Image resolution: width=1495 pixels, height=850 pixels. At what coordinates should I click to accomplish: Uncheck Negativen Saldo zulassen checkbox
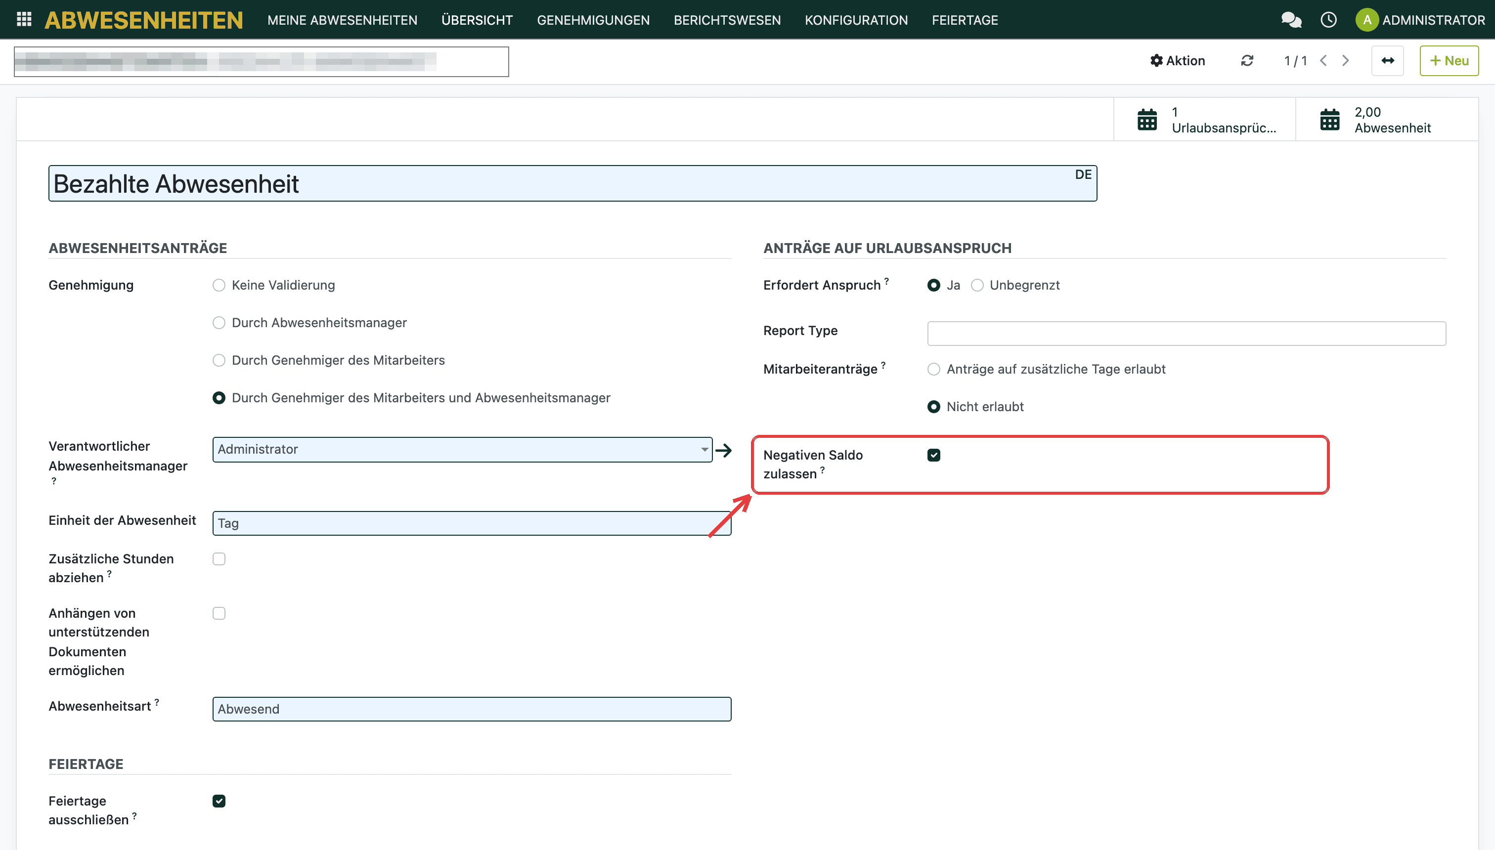(x=934, y=455)
